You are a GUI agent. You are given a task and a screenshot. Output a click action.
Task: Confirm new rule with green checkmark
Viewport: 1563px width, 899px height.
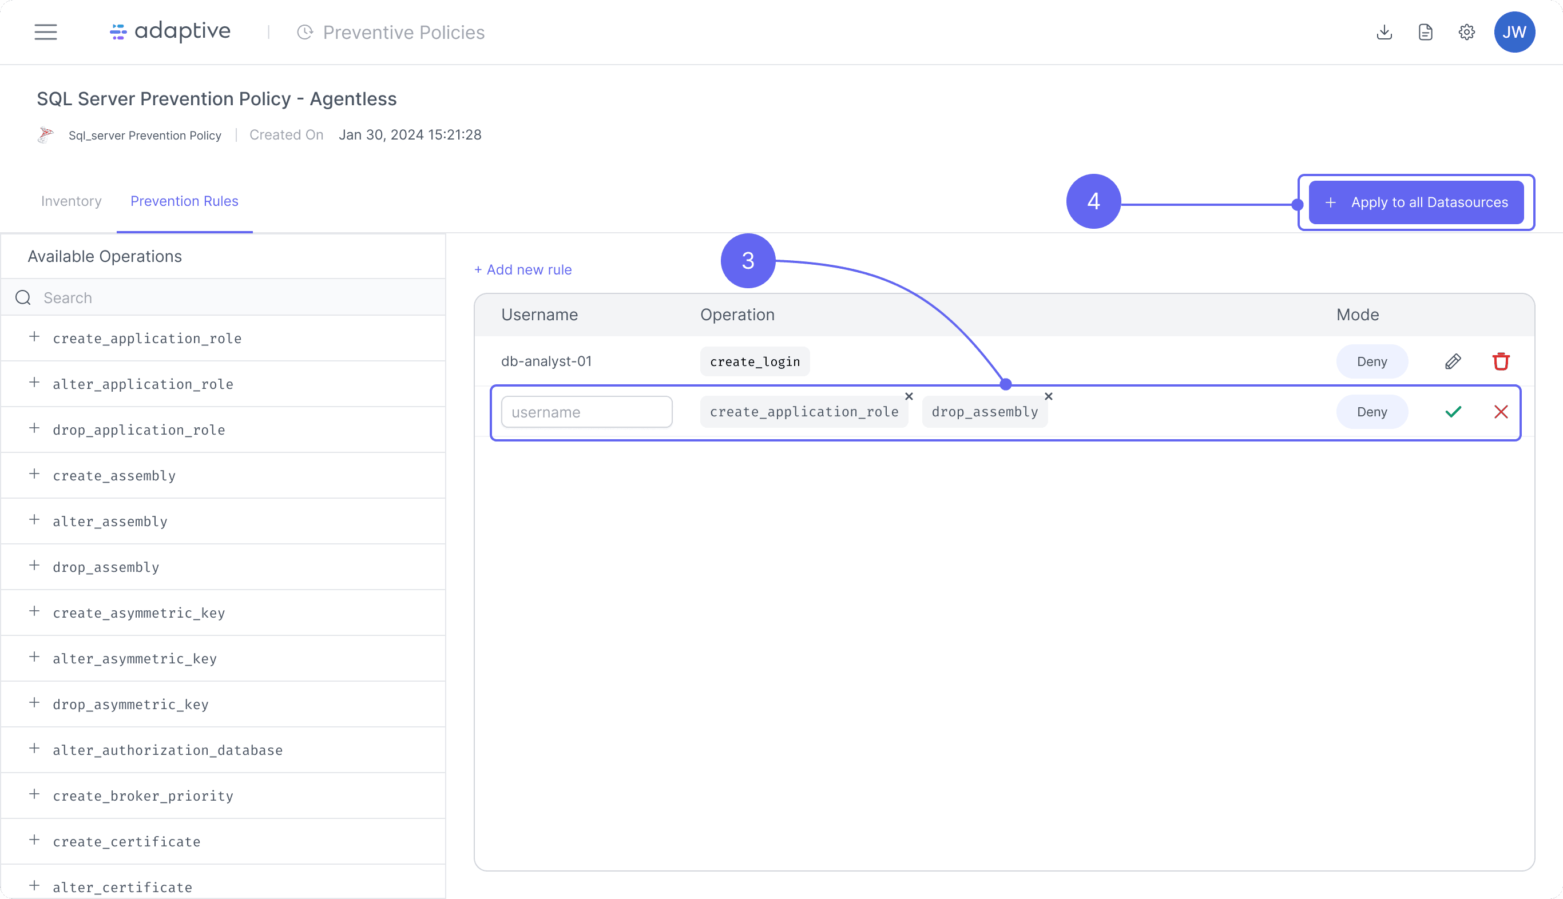click(1453, 412)
